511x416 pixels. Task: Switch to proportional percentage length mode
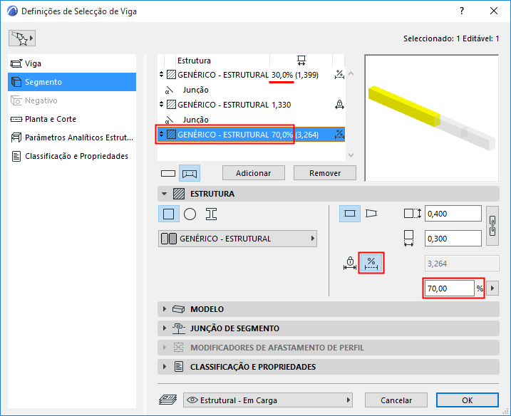tap(371, 264)
